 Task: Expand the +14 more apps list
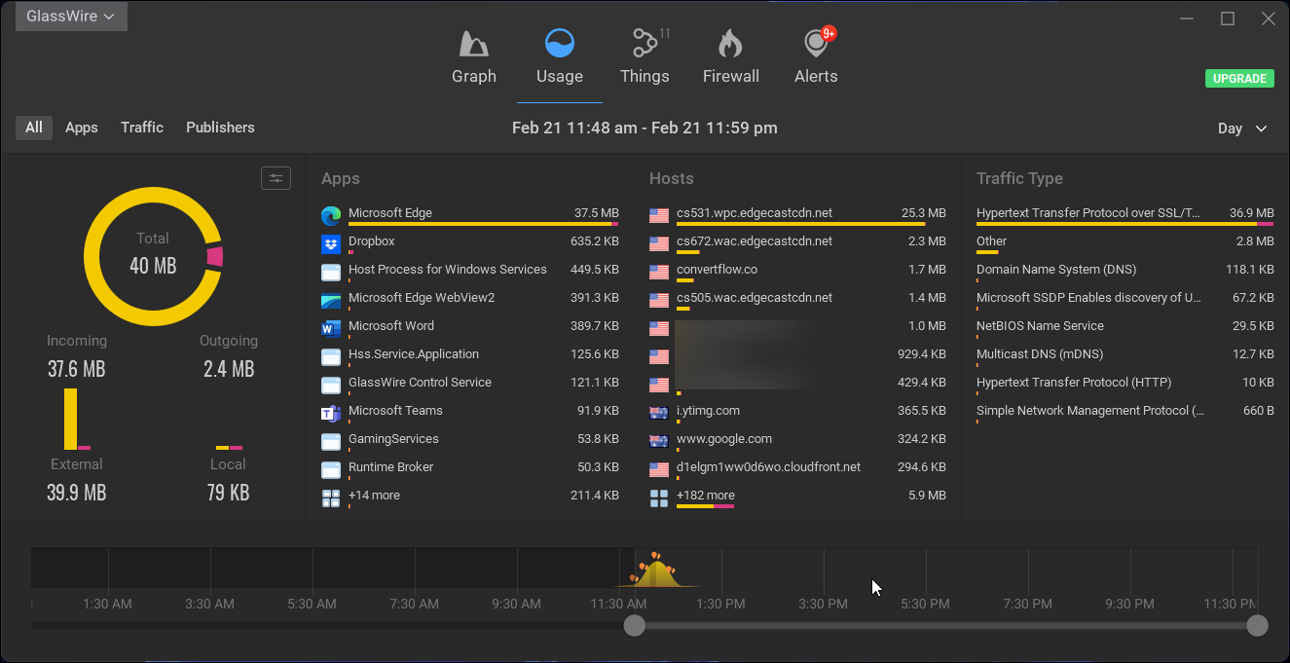pyautogui.click(x=374, y=496)
